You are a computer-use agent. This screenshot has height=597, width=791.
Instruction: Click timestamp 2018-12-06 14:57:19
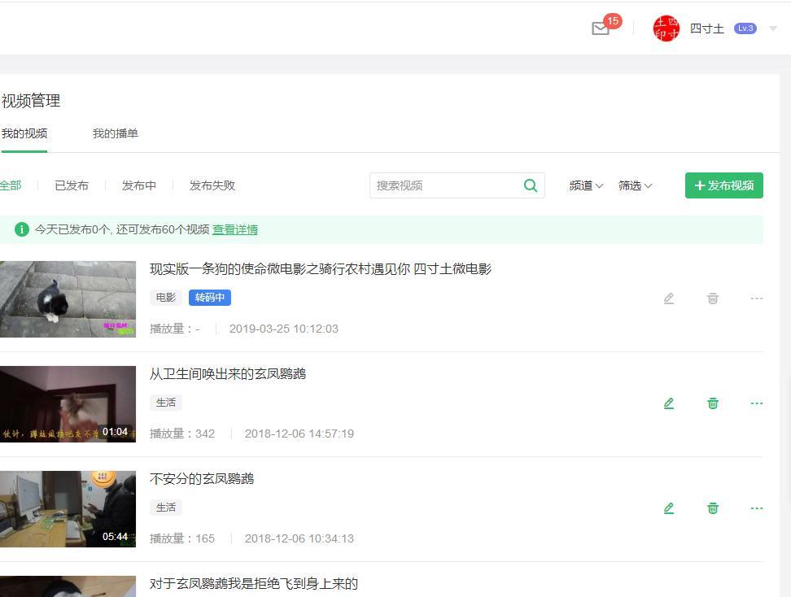[x=299, y=434]
